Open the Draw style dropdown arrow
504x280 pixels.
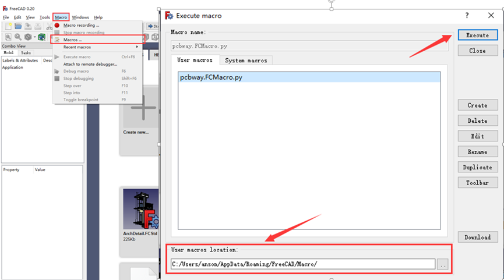point(35,37)
